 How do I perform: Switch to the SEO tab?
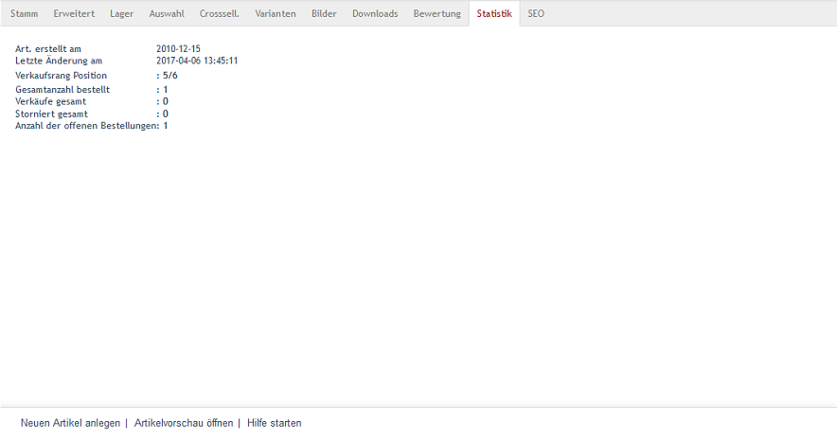(x=536, y=14)
